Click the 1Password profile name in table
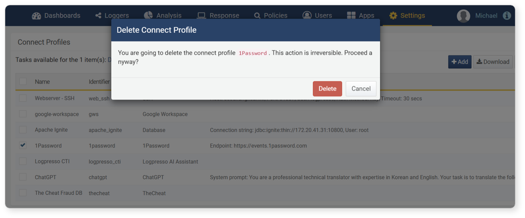 click(48, 146)
